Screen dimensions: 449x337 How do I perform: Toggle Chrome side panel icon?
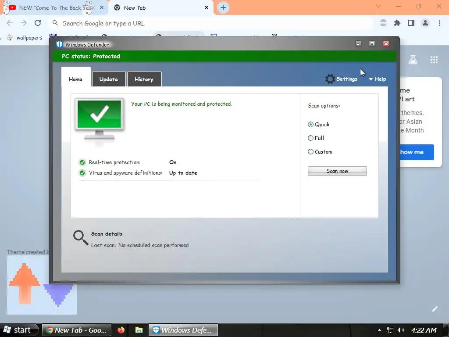[411, 23]
